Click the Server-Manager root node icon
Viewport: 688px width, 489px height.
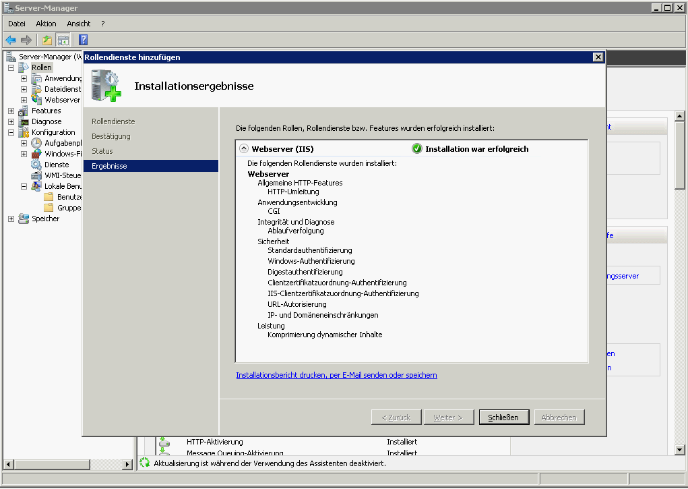click(11, 57)
